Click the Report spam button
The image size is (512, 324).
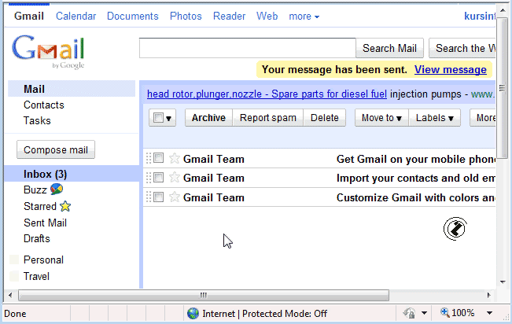pos(267,118)
